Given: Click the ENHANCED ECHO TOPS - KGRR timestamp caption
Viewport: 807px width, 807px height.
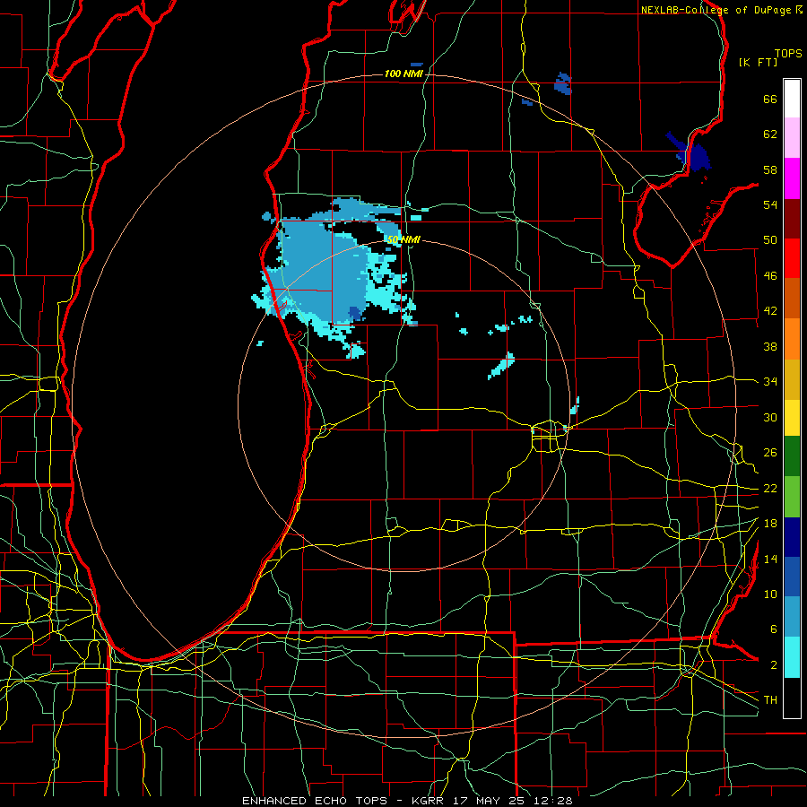Looking at the screenshot, I should pyautogui.click(x=407, y=801).
